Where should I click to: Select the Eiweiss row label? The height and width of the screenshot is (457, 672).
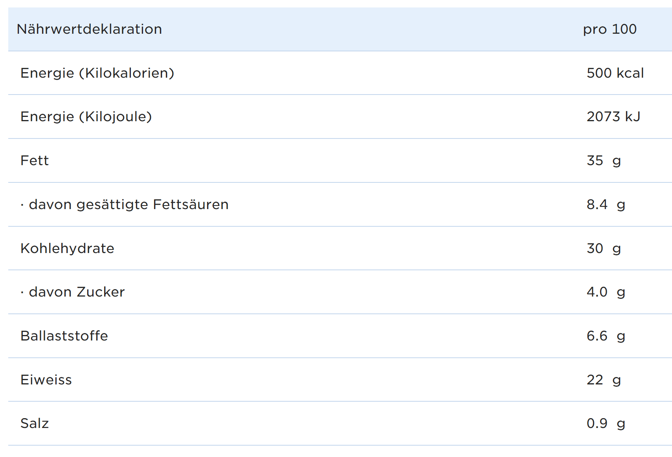click(46, 380)
